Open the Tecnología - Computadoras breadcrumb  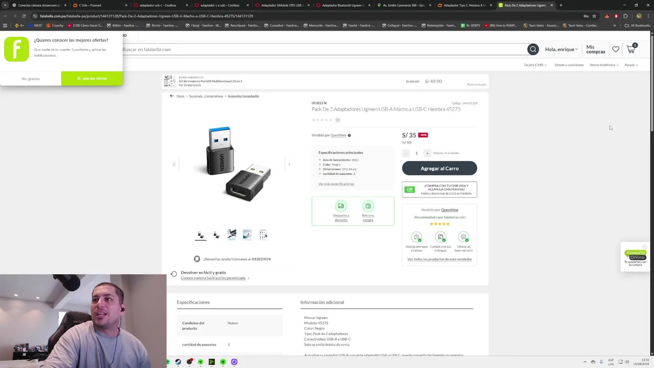tap(206, 96)
